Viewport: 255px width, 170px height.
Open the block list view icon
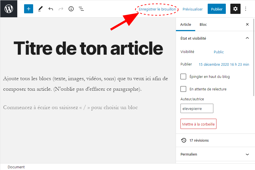[81, 9]
